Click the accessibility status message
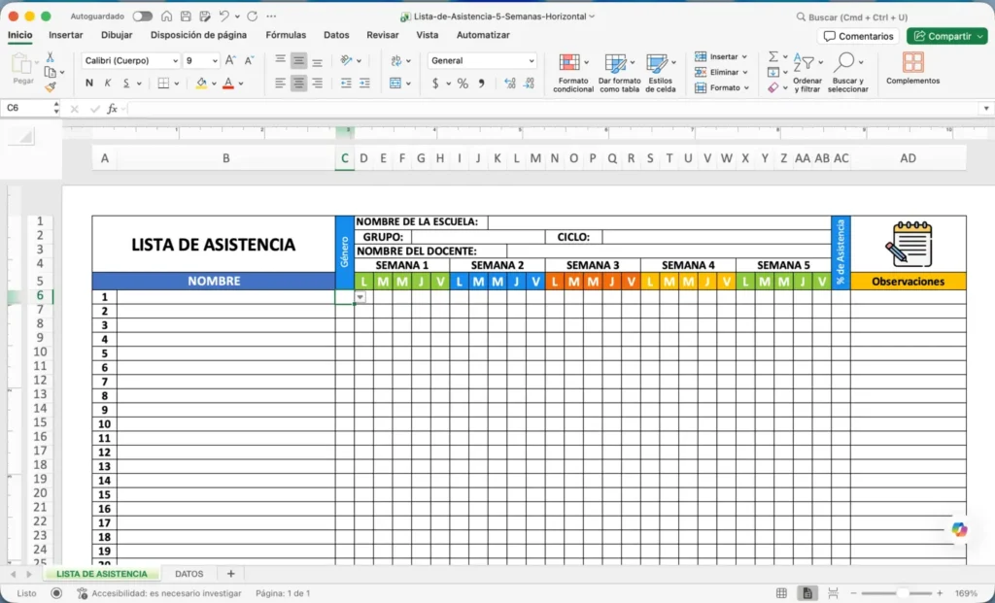The width and height of the screenshot is (995, 603). click(x=160, y=593)
